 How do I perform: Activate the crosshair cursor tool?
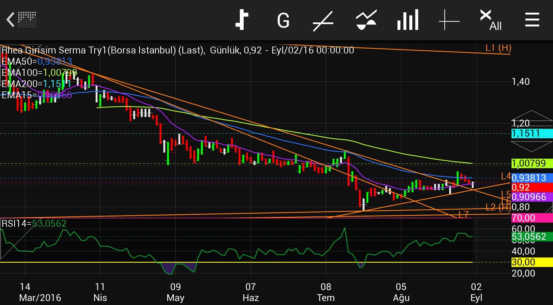pyautogui.click(x=449, y=20)
